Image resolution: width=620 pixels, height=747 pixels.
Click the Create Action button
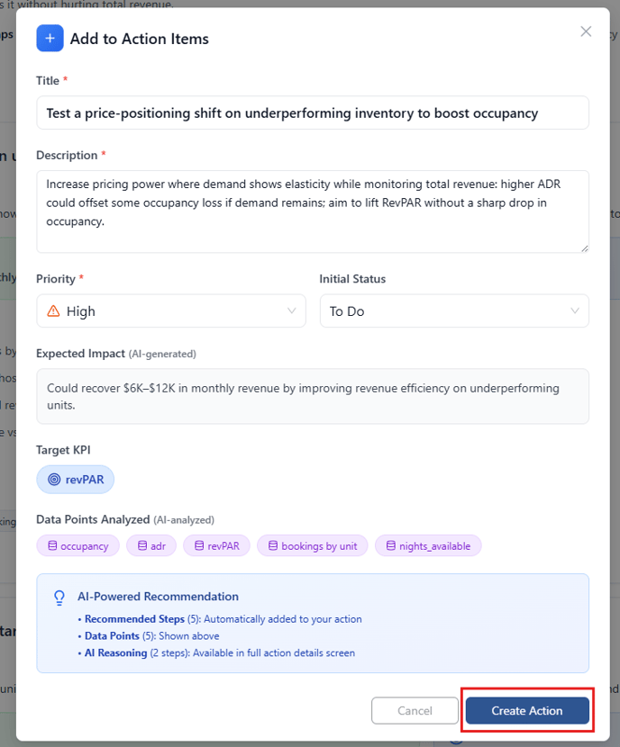click(527, 711)
